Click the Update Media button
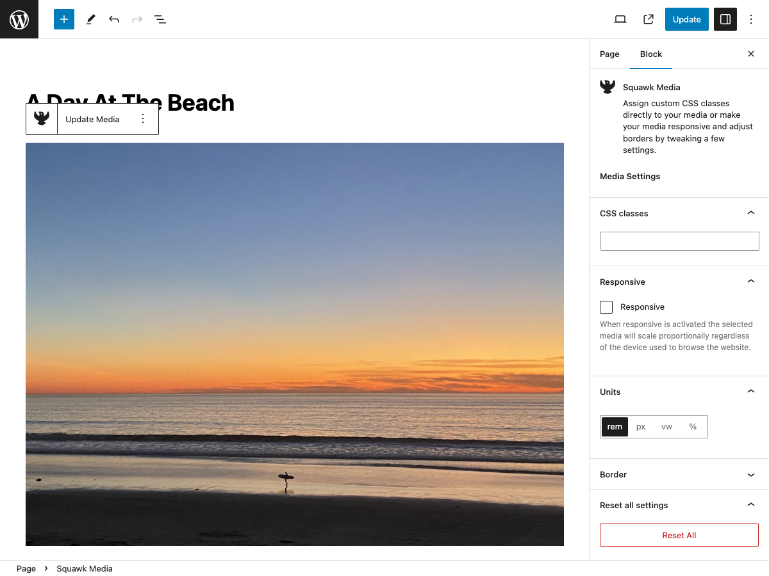Screen dimensions: 769x576 (92, 119)
